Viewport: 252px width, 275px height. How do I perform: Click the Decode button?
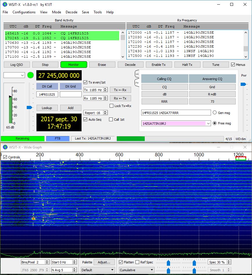[x=130, y=65]
